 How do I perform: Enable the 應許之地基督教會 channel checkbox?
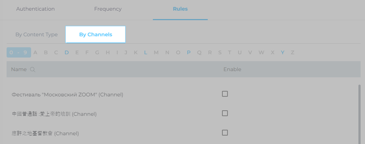tap(225, 133)
